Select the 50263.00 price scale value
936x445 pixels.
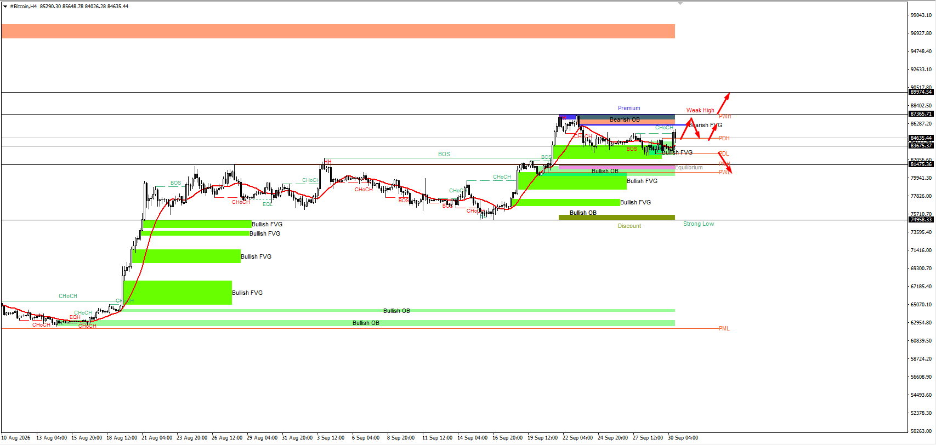pyautogui.click(x=921, y=431)
